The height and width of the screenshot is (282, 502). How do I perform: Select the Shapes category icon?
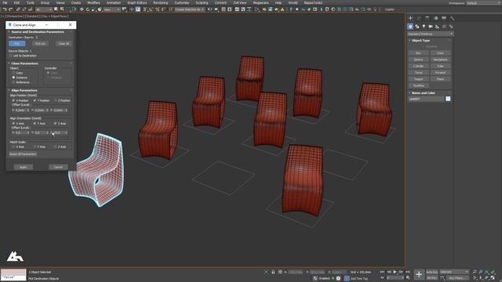pyautogui.click(x=417, y=27)
